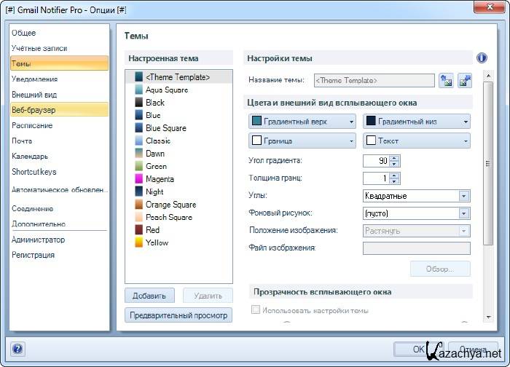Select the Orange Square theme
This screenshot has width=510, height=367.
tap(170, 205)
